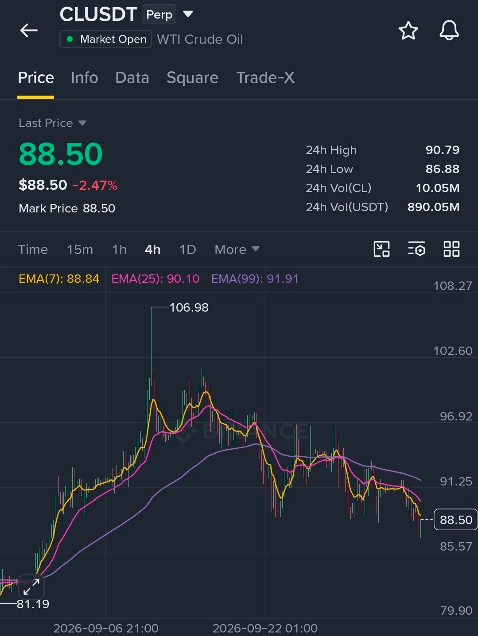Select the Time chart interval
This screenshot has height=636, width=478.
[x=33, y=250]
